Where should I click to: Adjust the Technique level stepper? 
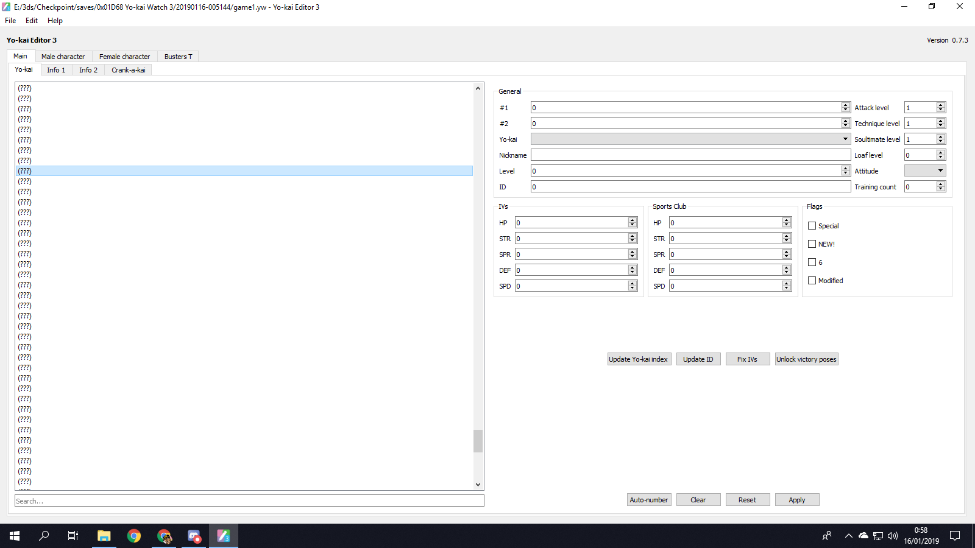[941, 123]
